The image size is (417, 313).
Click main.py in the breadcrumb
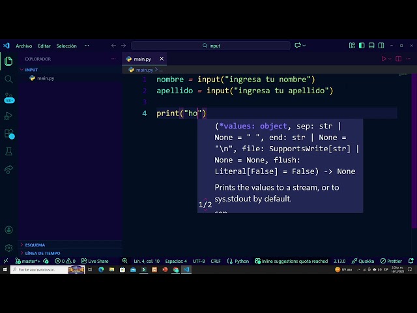(x=145, y=70)
